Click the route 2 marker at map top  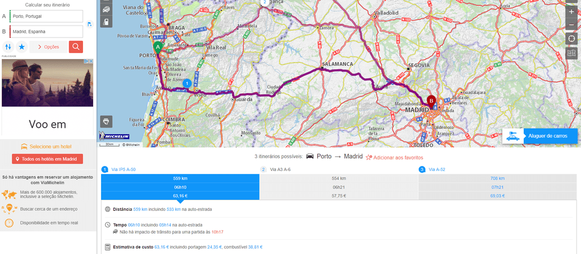pyautogui.click(x=264, y=2)
